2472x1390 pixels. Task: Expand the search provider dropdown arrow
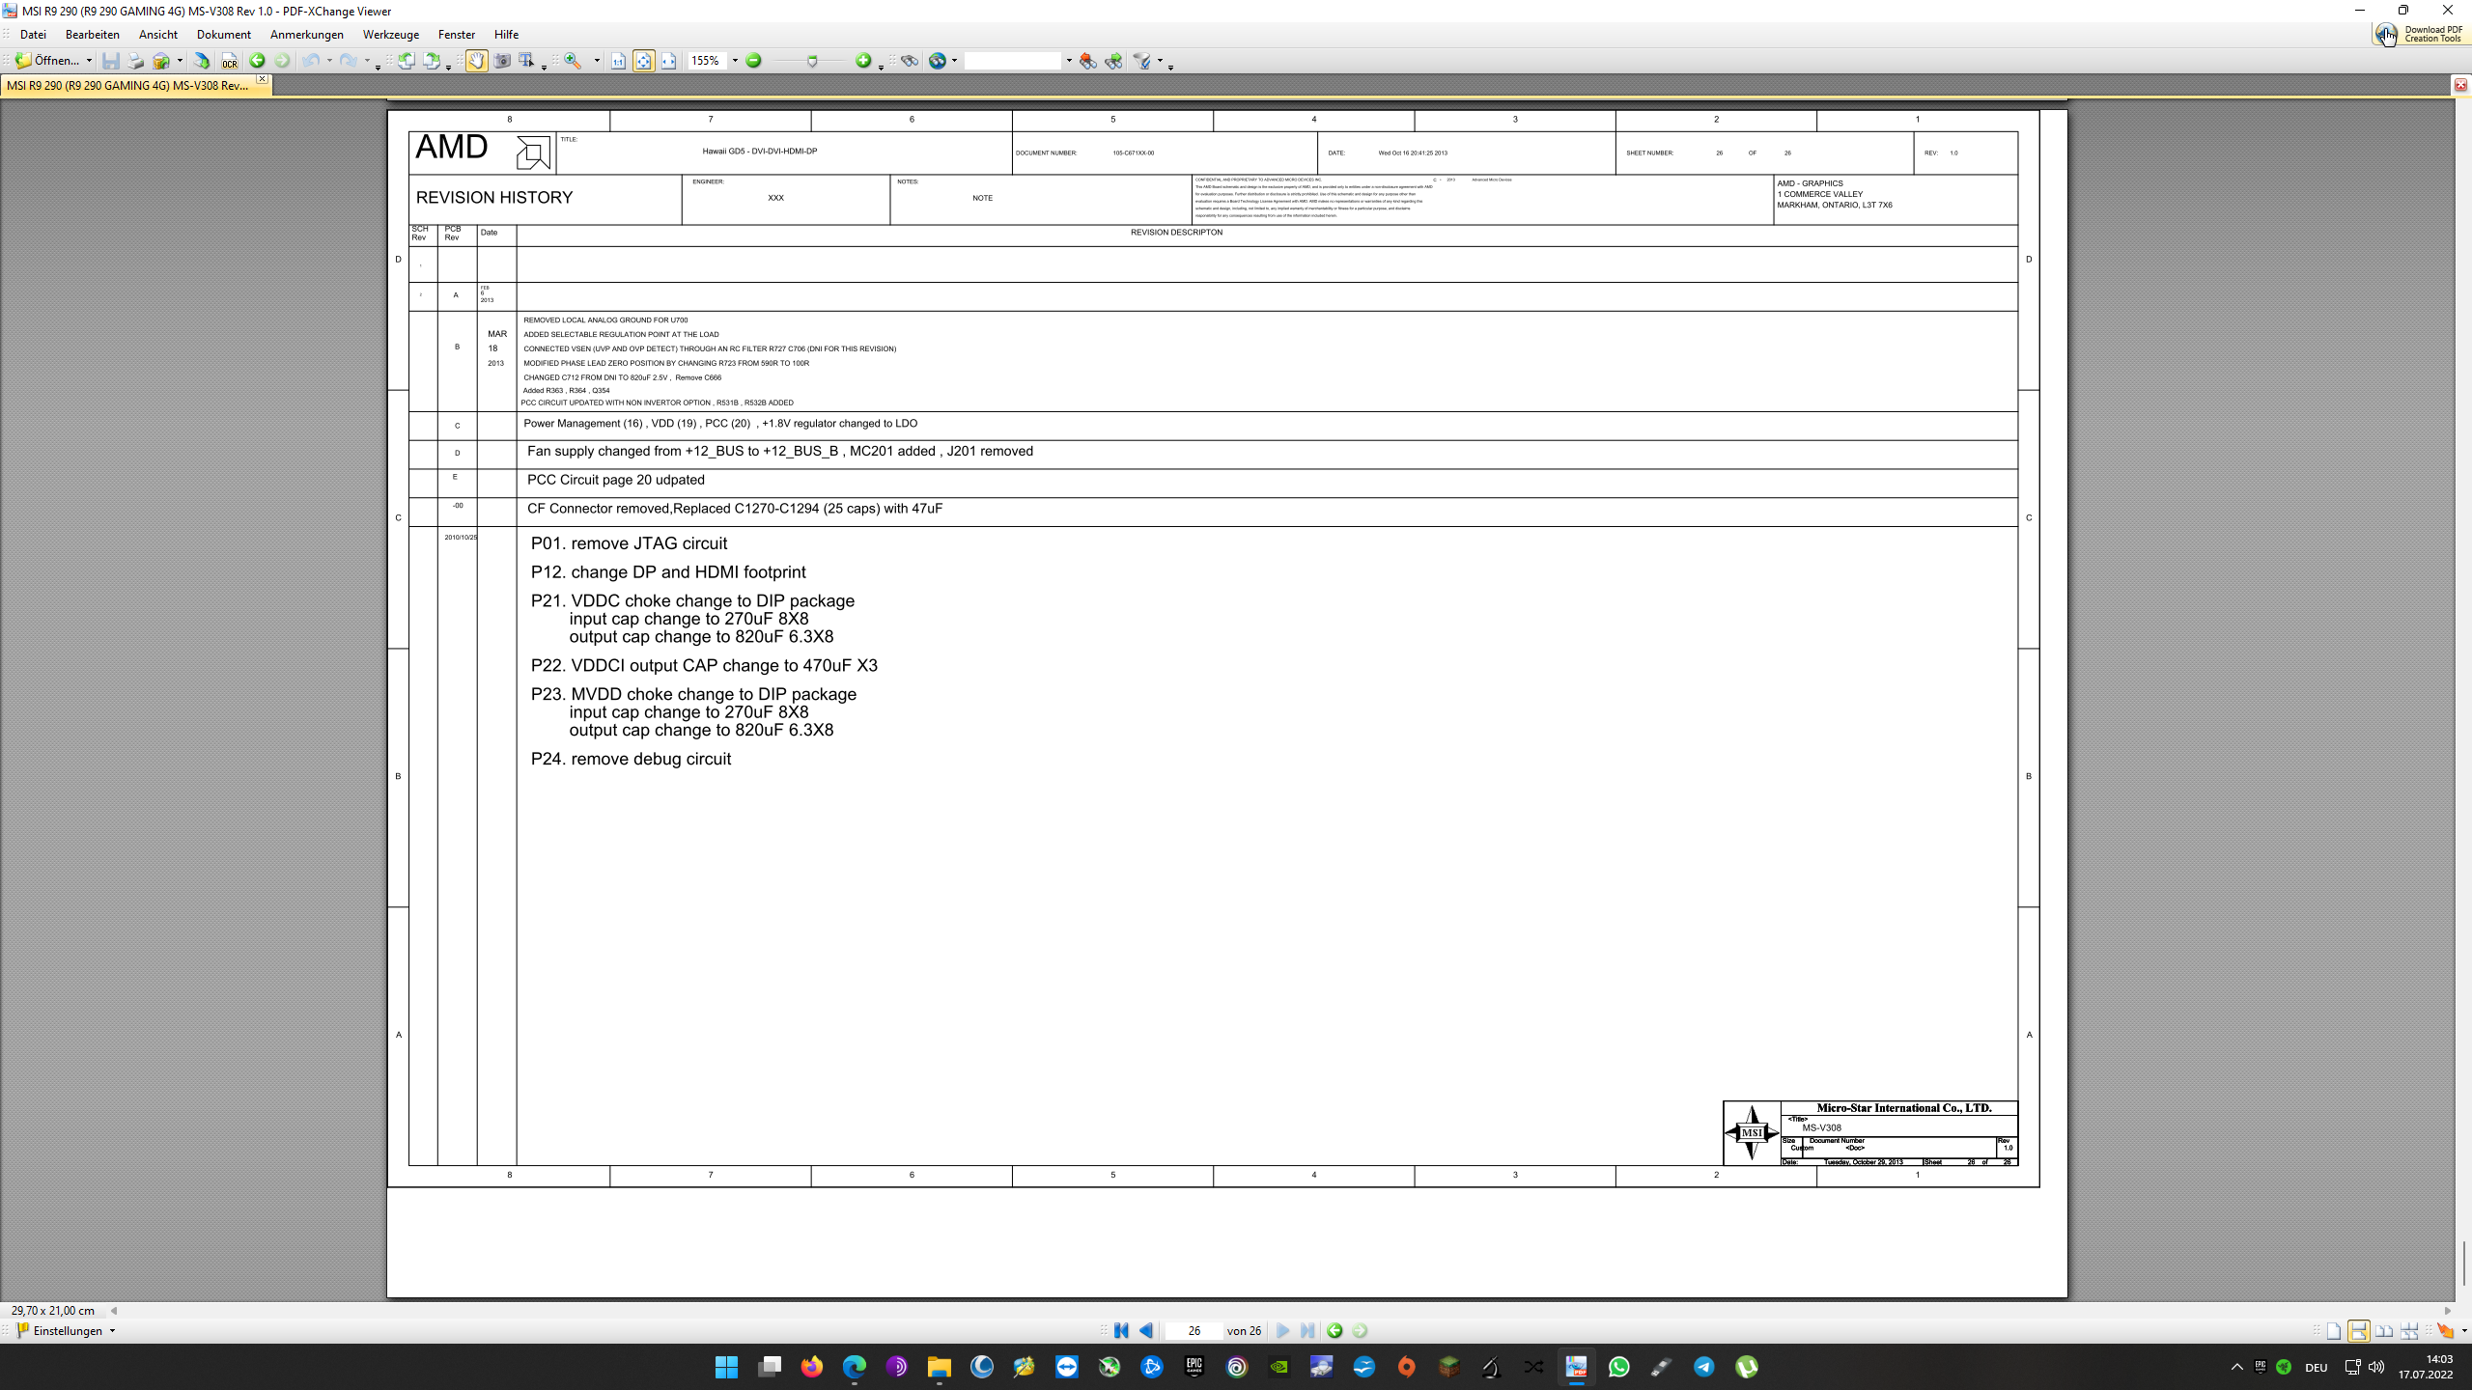click(954, 61)
